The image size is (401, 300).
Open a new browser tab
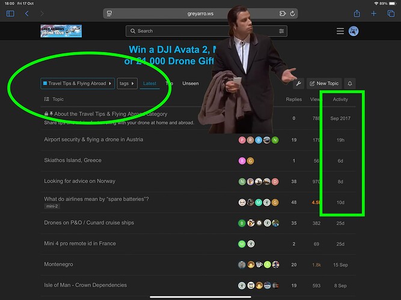pos(373,14)
